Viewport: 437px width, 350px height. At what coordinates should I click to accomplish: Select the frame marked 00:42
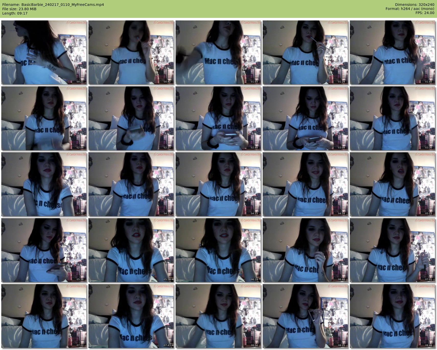tap(131, 52)
